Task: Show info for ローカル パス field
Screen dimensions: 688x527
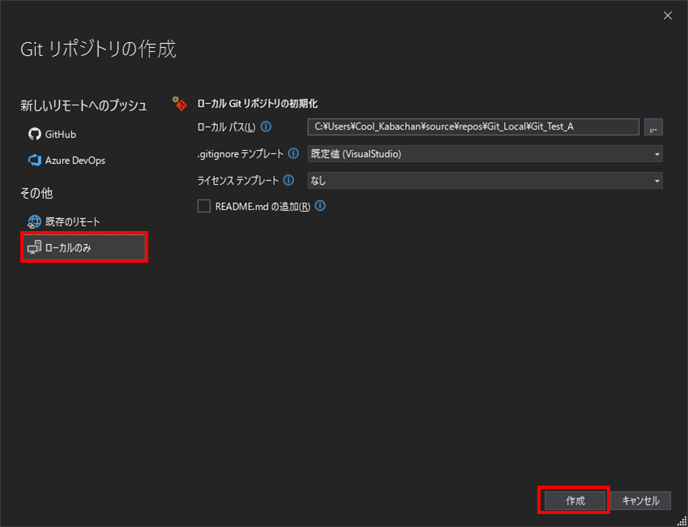Action: point(266,127)
